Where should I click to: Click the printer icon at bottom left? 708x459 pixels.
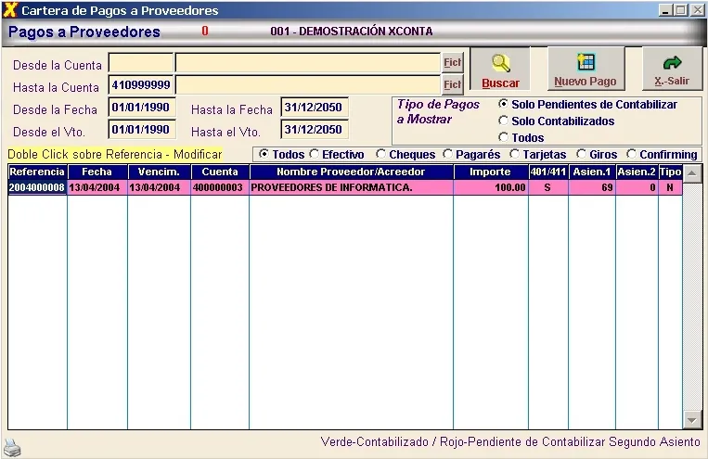12,448
